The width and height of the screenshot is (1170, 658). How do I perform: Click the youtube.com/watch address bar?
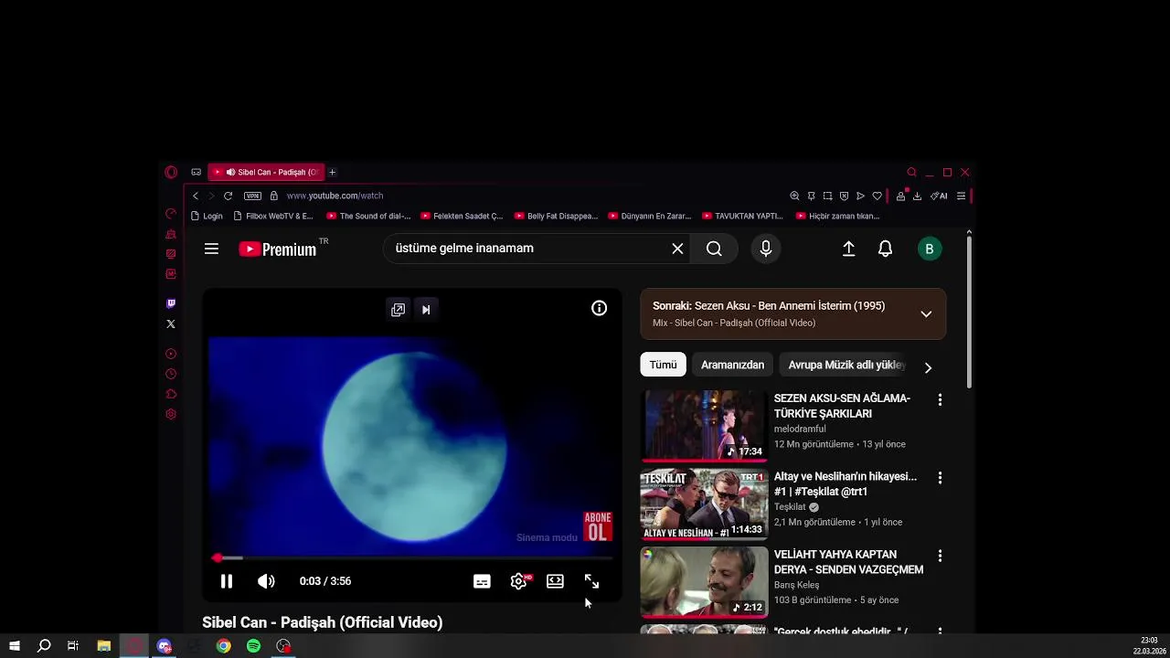[335, 196]
